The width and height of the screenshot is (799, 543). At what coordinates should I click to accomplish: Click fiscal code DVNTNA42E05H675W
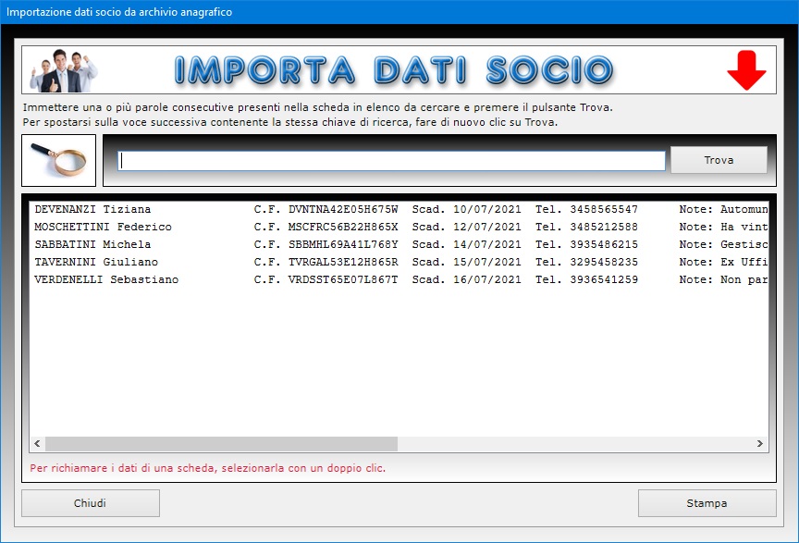(x=343, y=210)
